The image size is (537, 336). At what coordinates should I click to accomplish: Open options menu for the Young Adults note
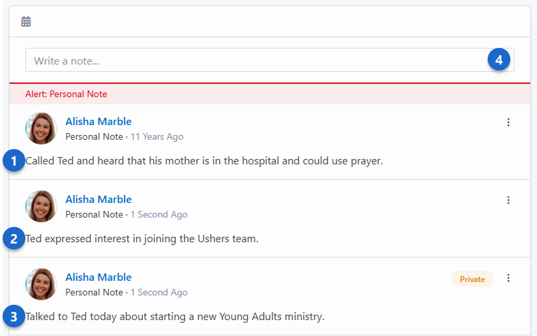[508, 278]
